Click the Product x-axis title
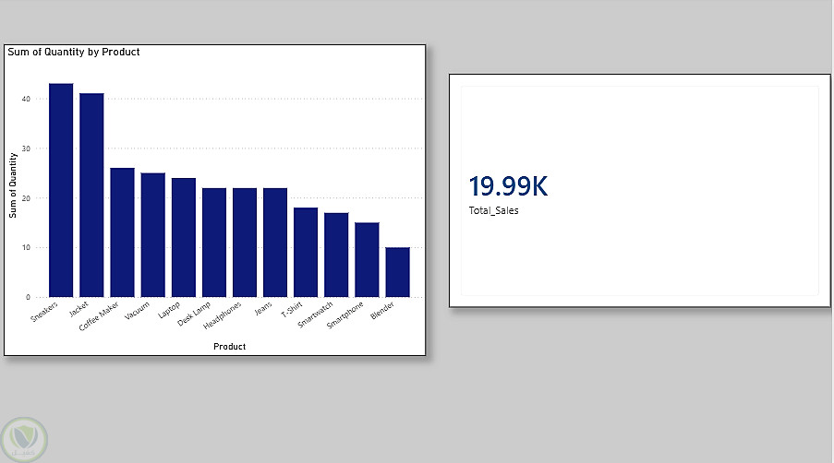The image size is (834, 463). (x=229, y=346)
